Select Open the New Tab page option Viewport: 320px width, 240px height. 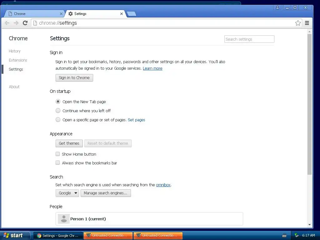[58, 102]
